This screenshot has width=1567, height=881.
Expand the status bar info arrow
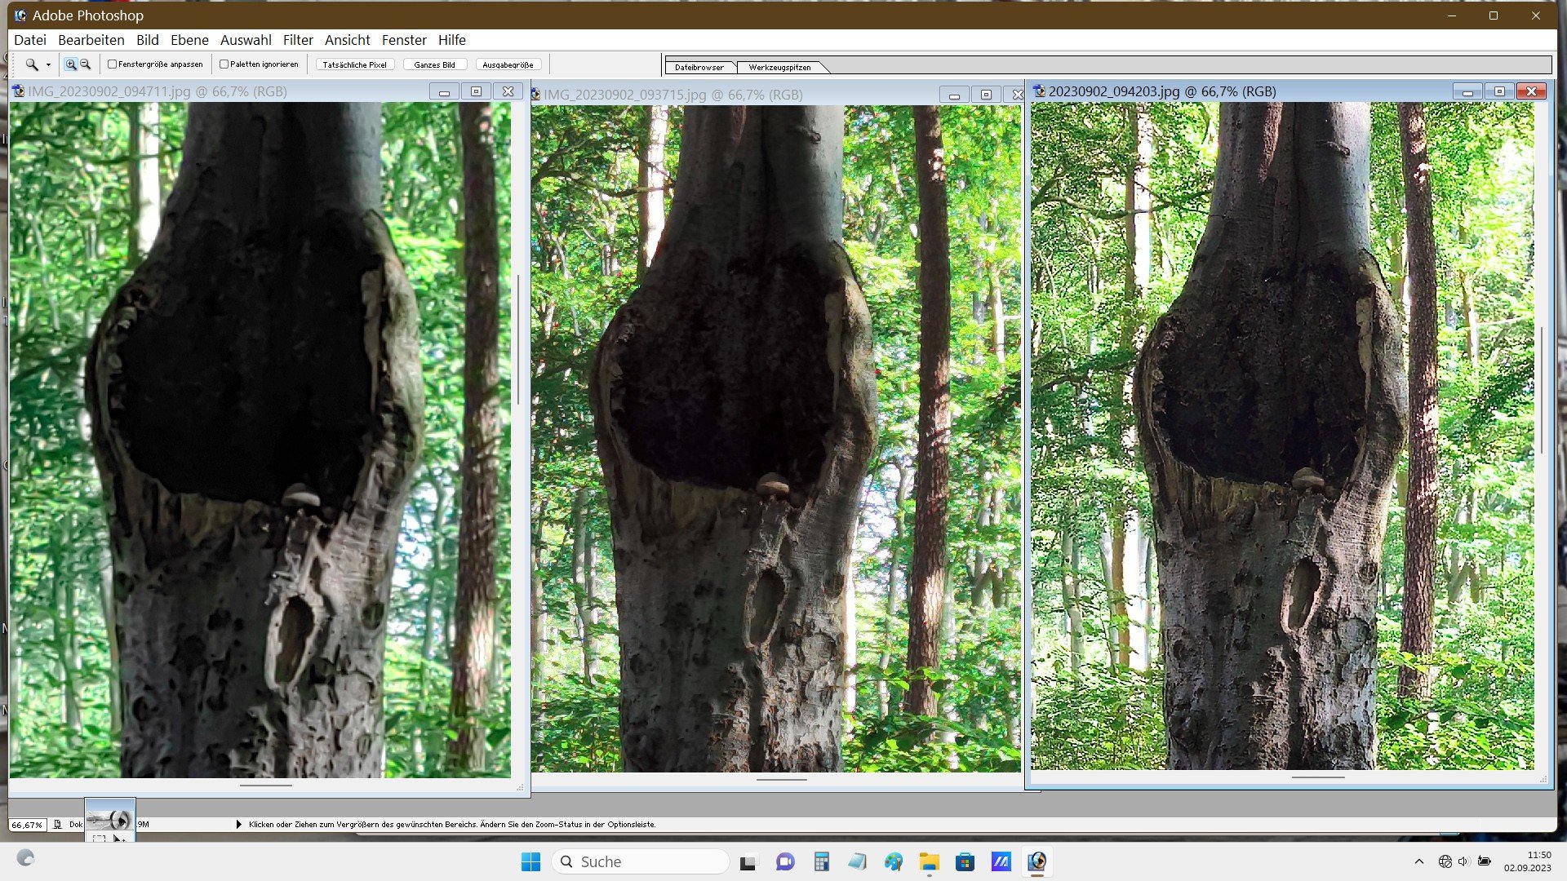[x=239, y=825]
